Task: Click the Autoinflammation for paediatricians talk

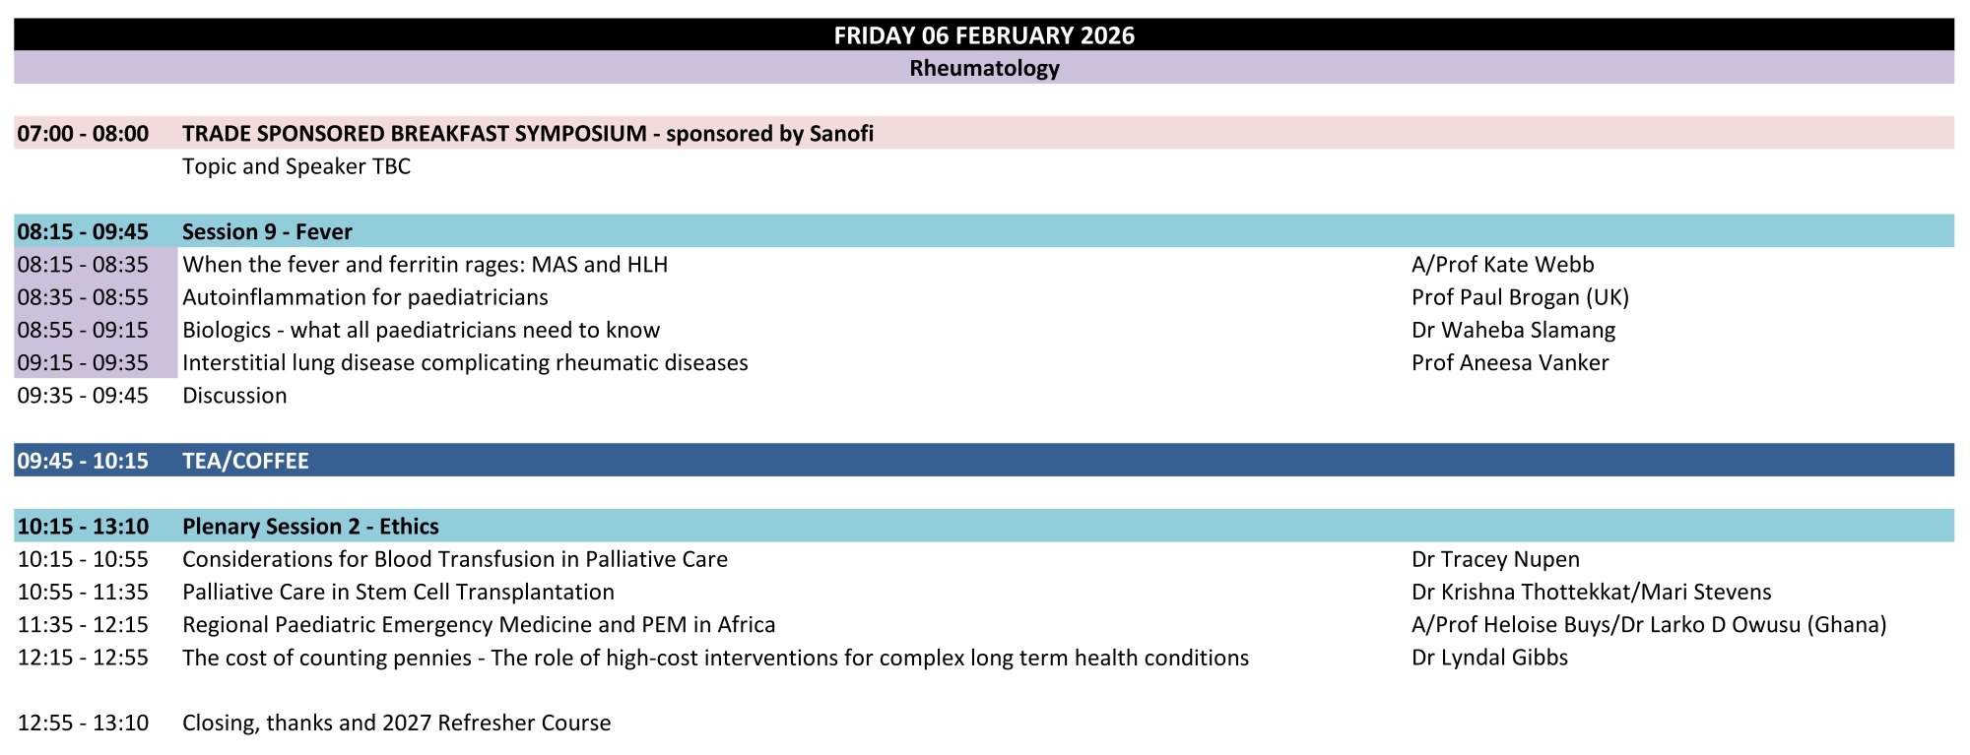Action: coord(365,297)
